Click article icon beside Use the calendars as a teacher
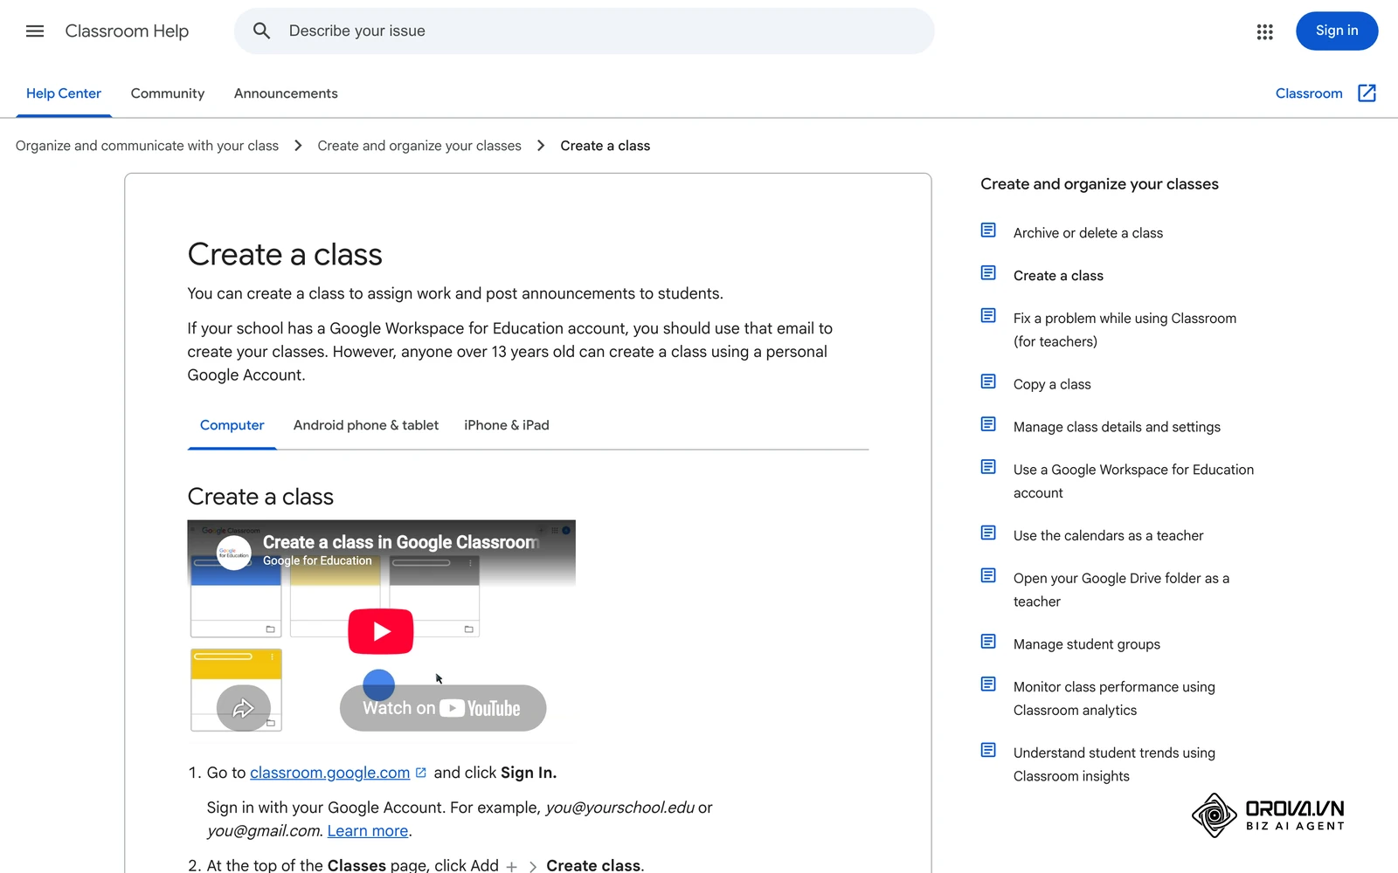Viewport: 1398px width, 873px height. pos(988,533)
